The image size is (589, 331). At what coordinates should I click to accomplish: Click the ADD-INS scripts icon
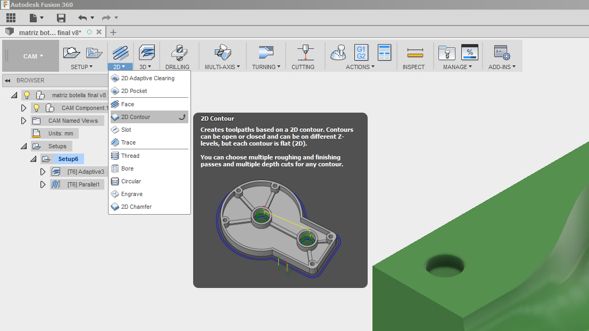pos(502,53)
